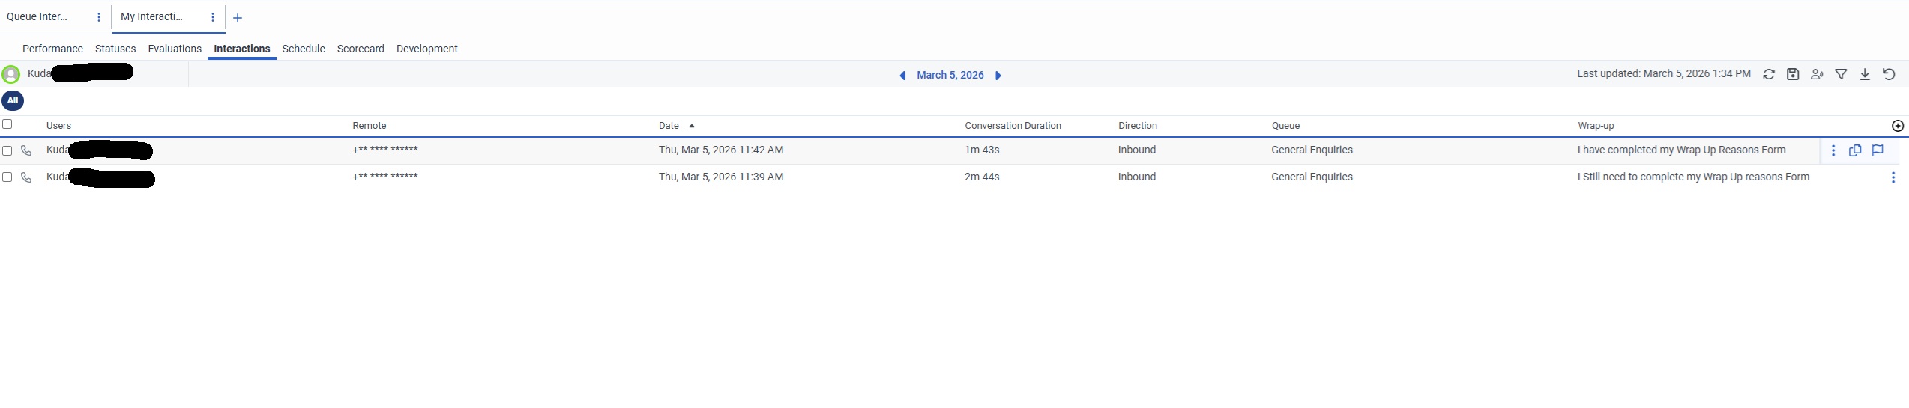Image resolution: width=1909 pixels, height=408 pixels.
Task: Refresh the interactions list
Action: 1769,74
